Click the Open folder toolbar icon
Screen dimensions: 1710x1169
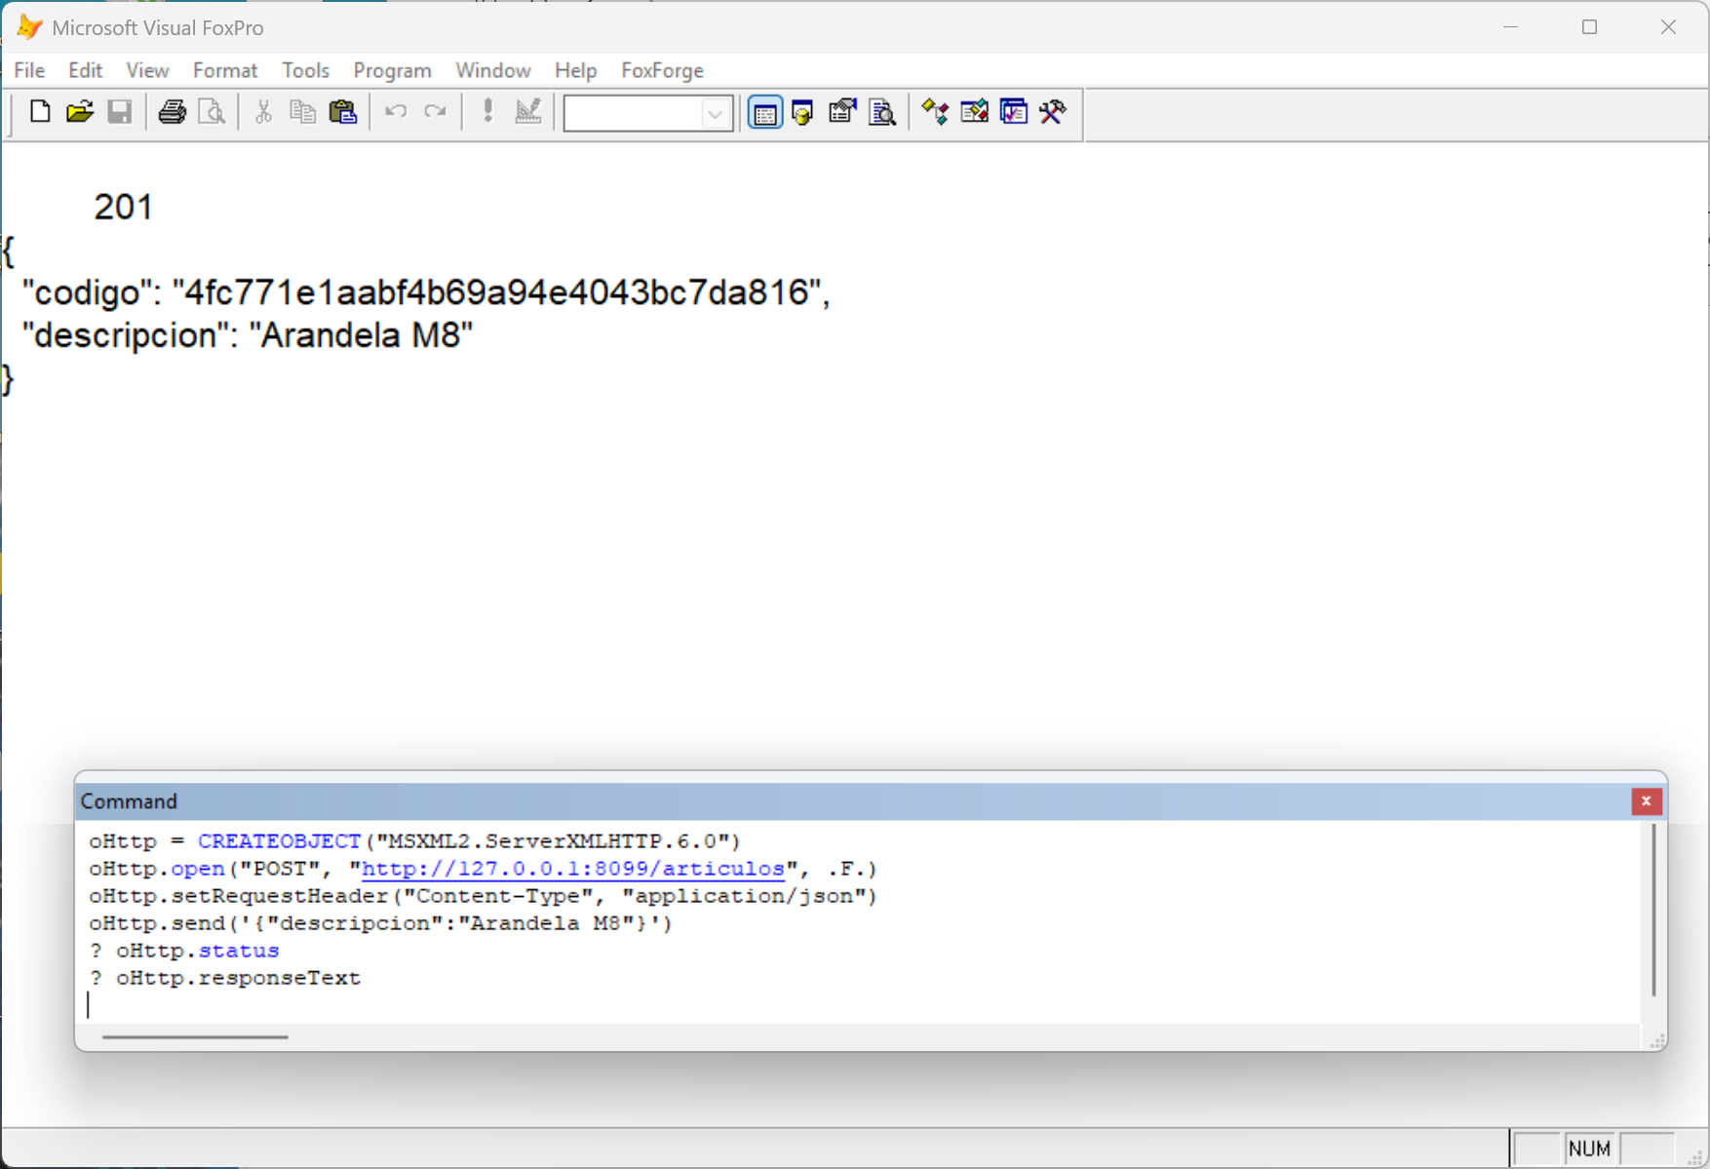80,112
